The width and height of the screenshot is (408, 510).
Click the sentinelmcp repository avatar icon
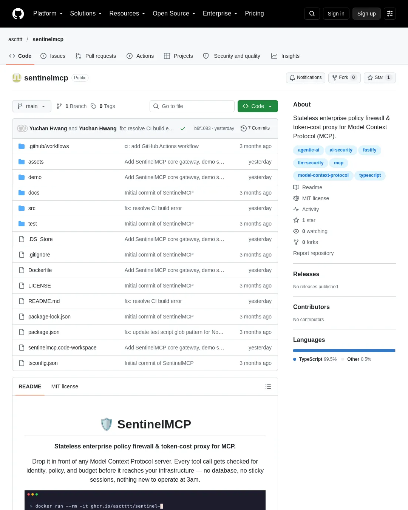[17, 78]
